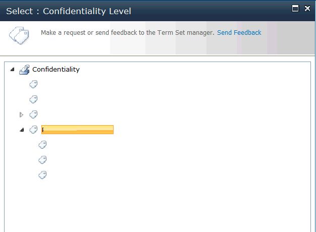Select first child tag under highlighted term
This screenshot has width=316, height=232.
coord(43,145)
